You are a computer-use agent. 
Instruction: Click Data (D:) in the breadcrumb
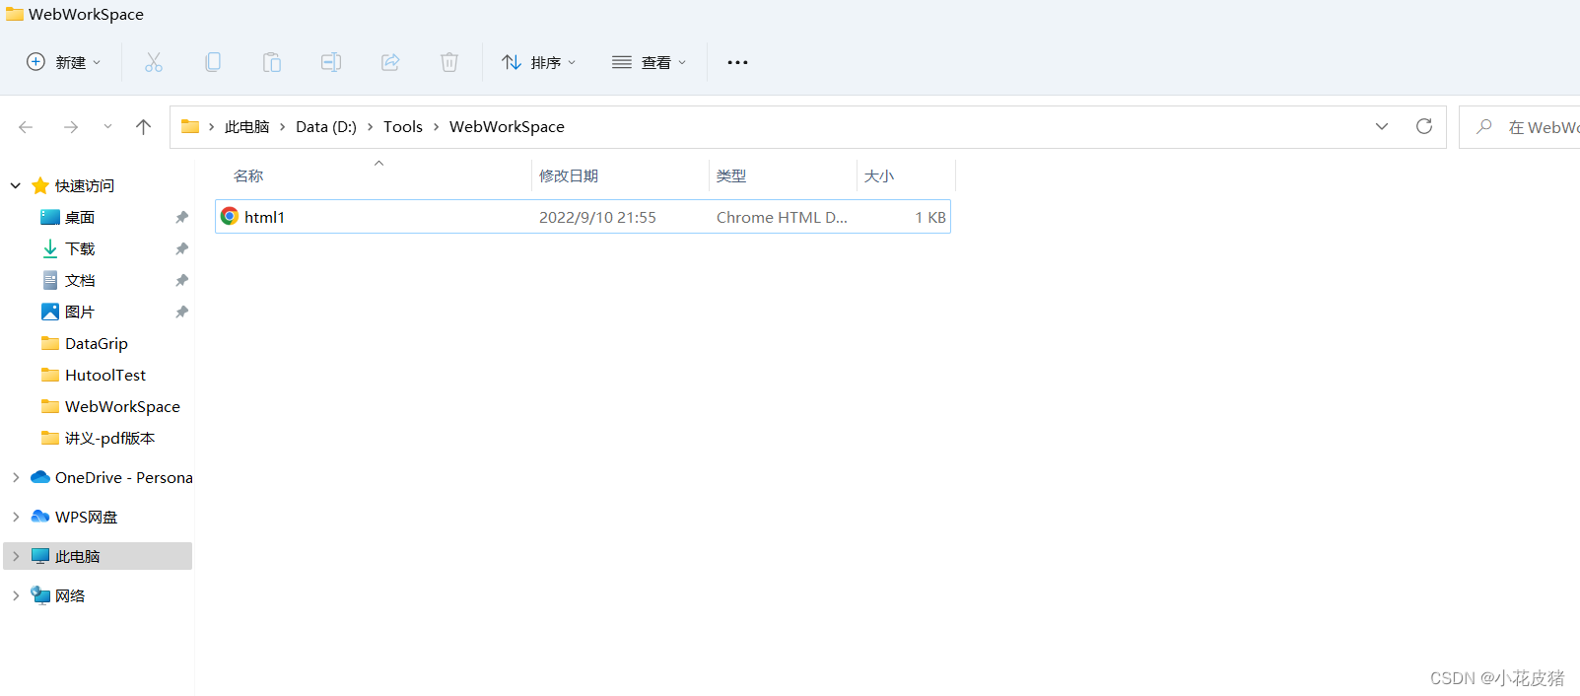pyautogui.click(x=326, y=127)
